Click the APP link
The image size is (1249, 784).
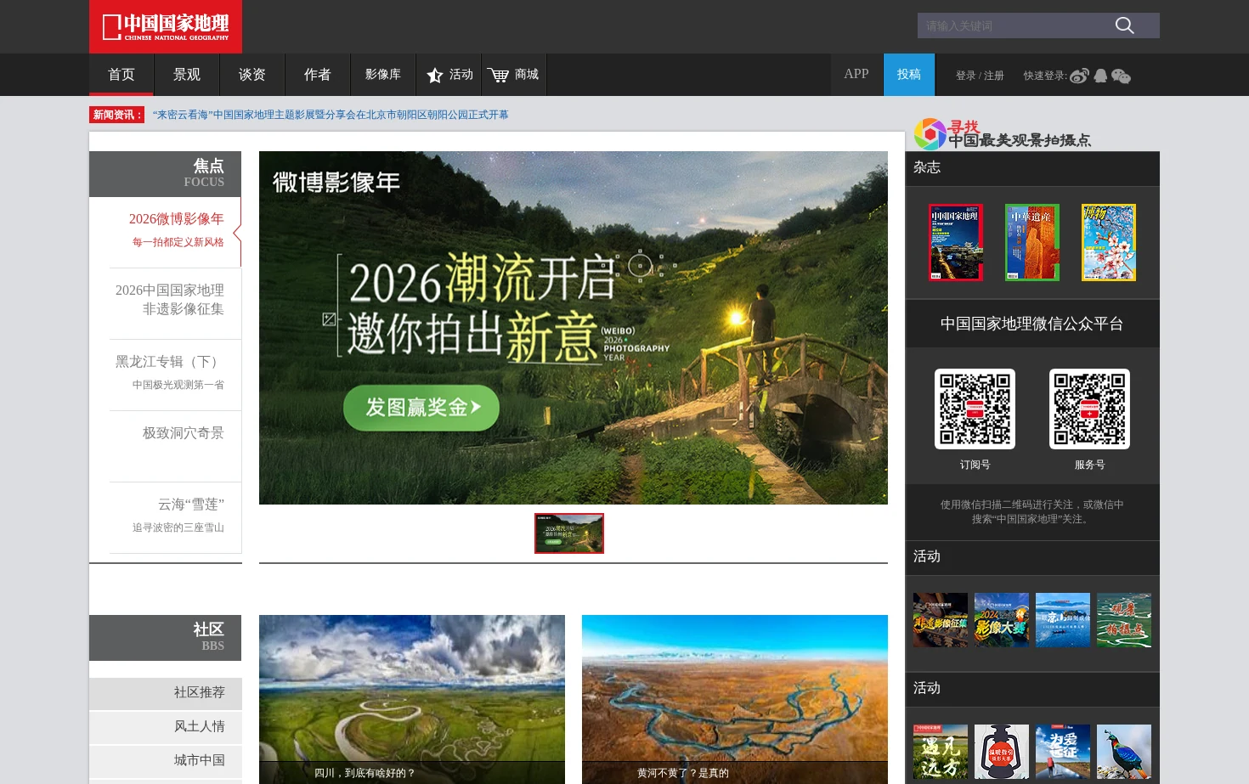856,75
